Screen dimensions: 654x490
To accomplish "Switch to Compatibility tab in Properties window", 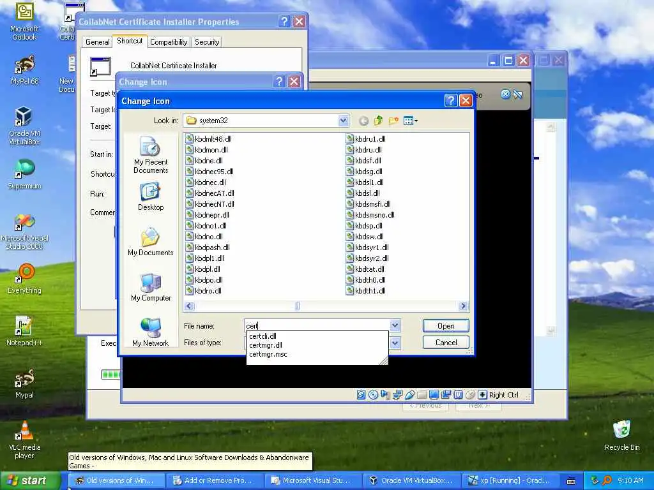I will click(169, 41).
